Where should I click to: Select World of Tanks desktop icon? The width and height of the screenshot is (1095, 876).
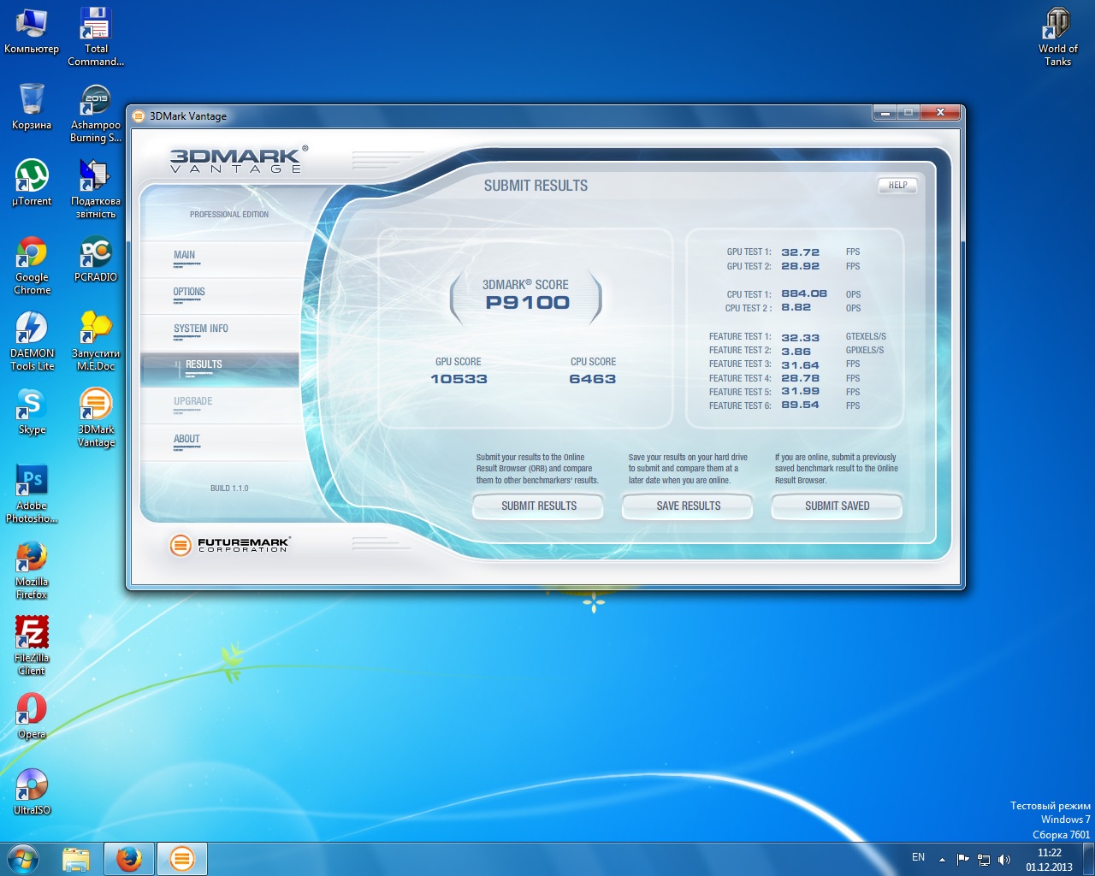coord(1058,37)
